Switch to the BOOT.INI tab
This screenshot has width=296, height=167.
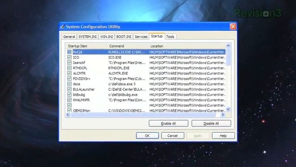[x=123, y=37]
